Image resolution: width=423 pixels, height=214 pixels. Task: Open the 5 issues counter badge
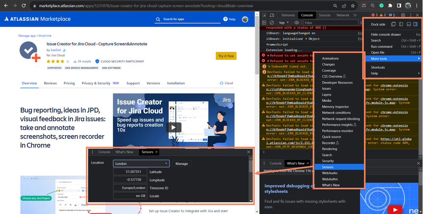point(392,15)
